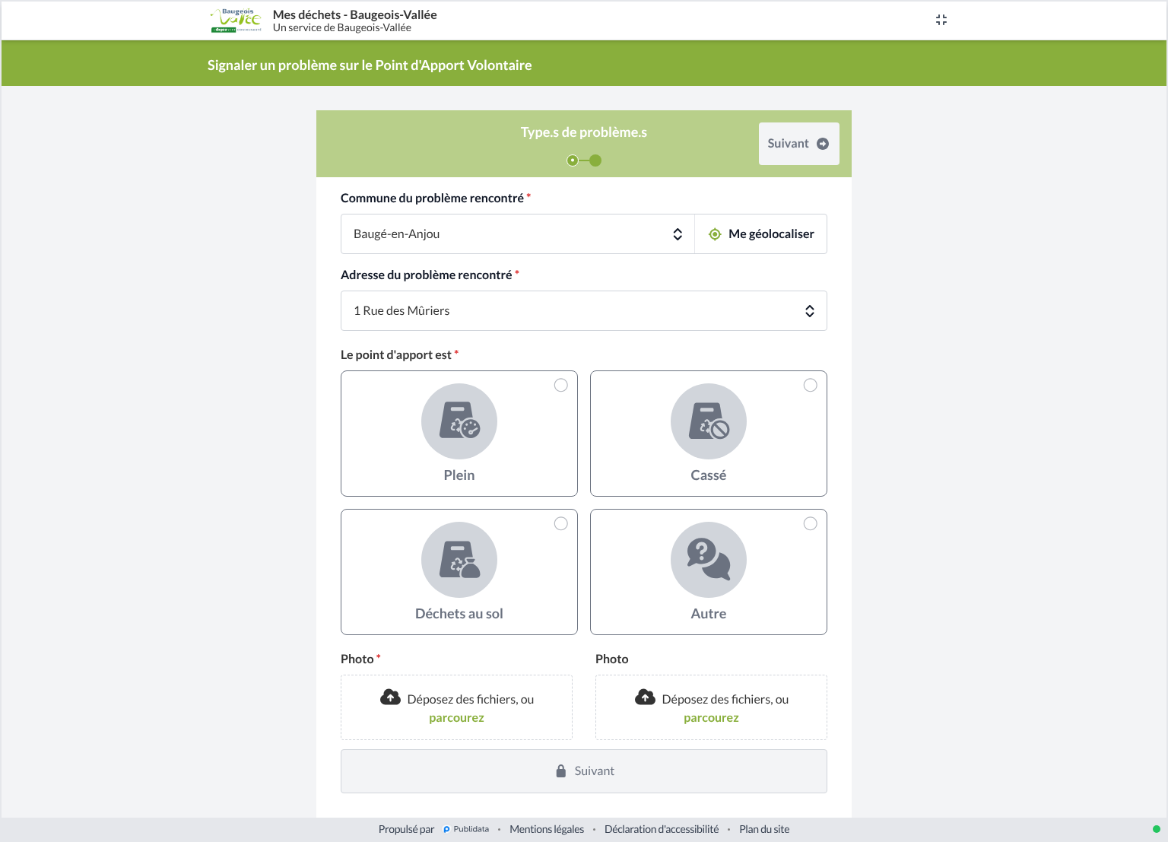Click parcourez link in optional Photo field

click(x=711, y=718)
